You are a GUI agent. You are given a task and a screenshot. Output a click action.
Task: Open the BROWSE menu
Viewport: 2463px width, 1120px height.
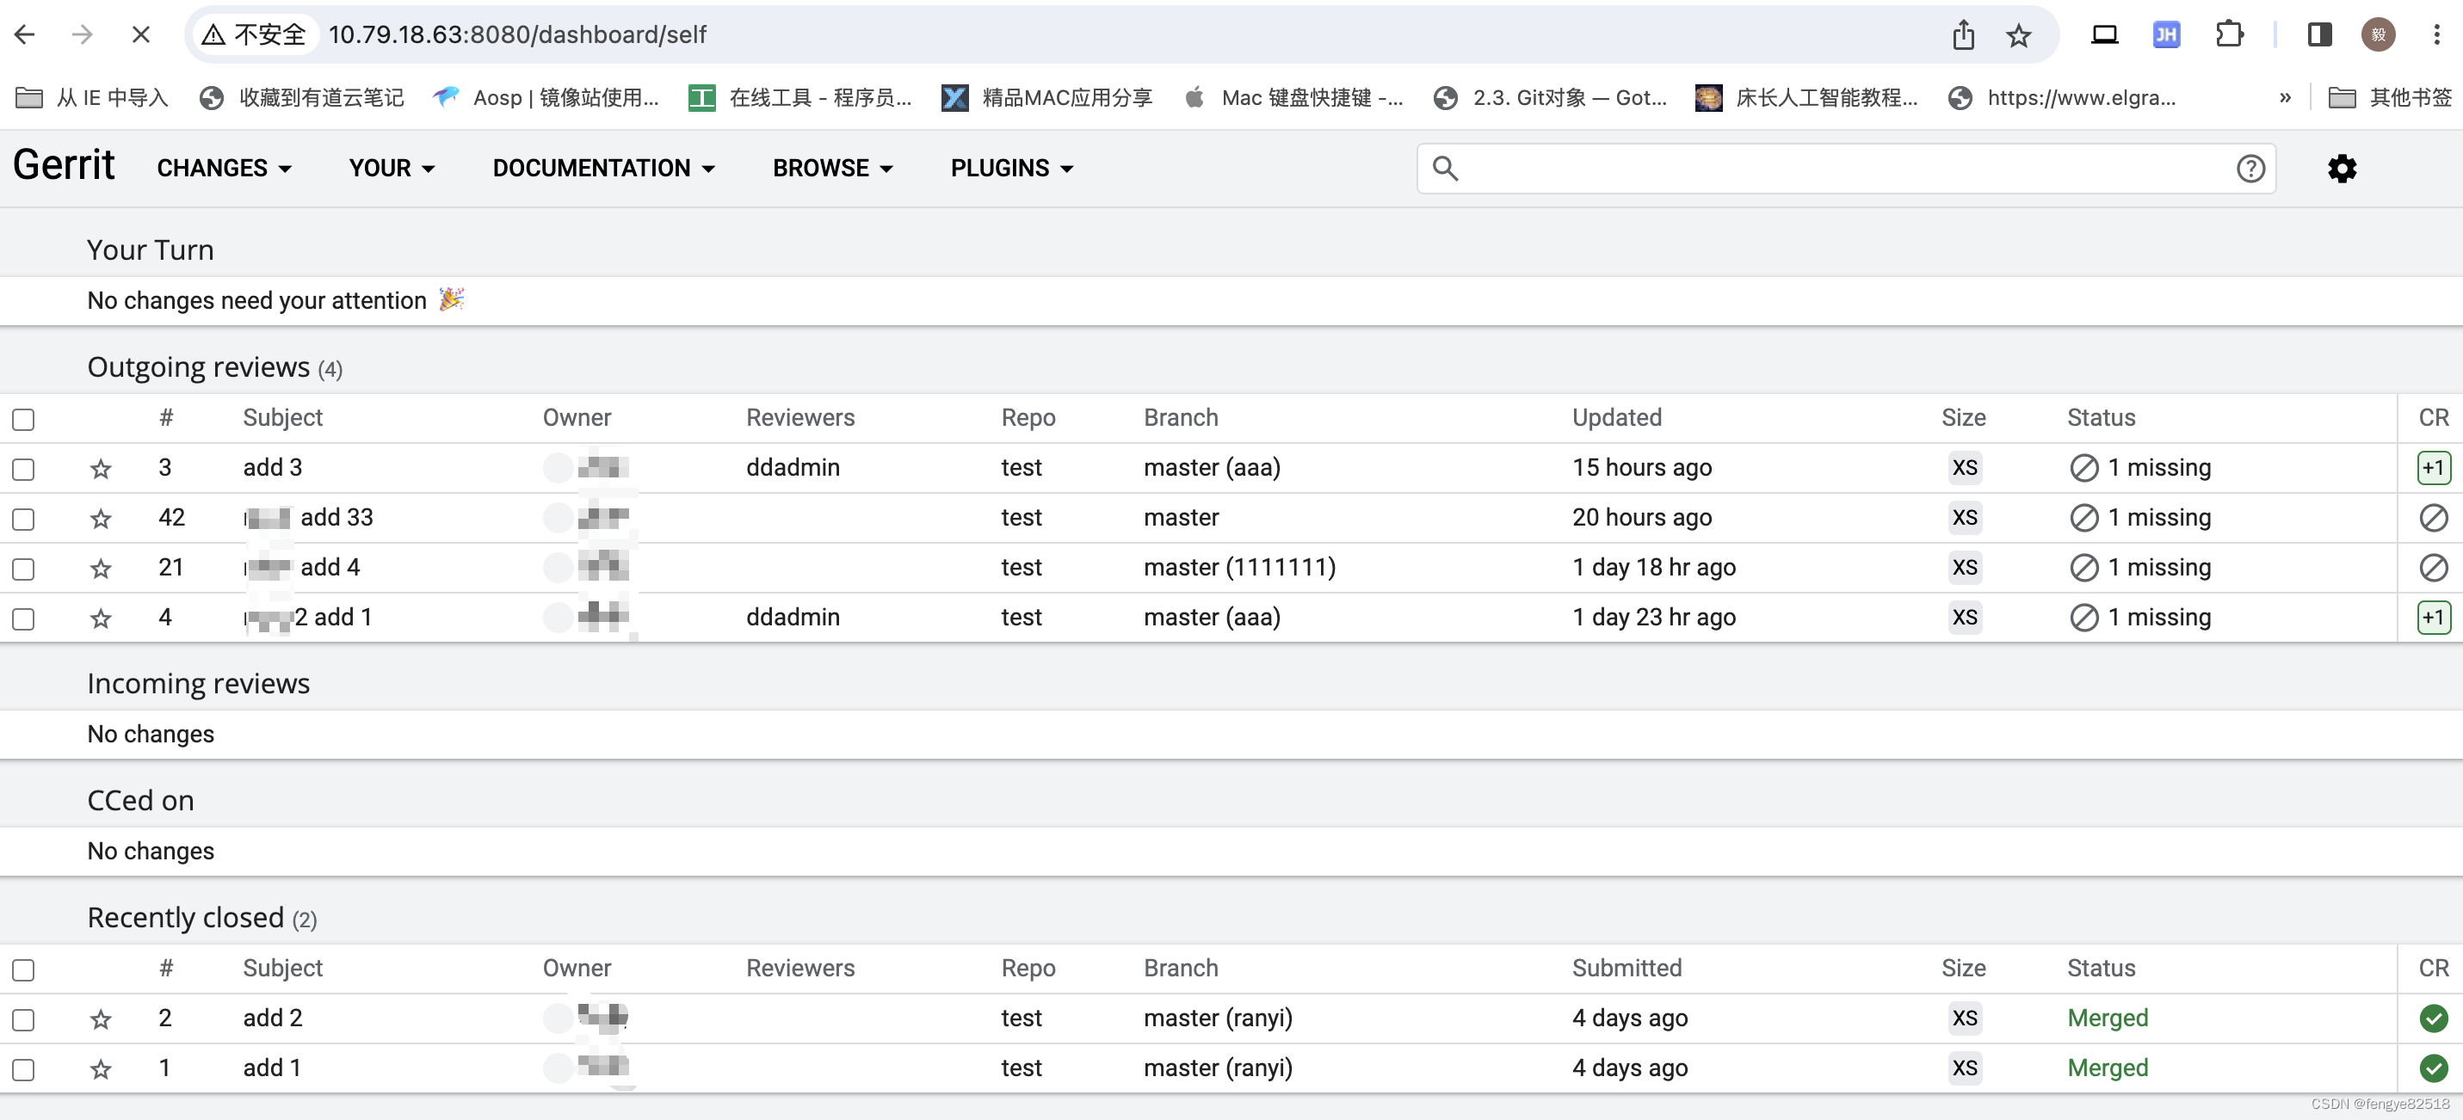[x=832, y=169]
